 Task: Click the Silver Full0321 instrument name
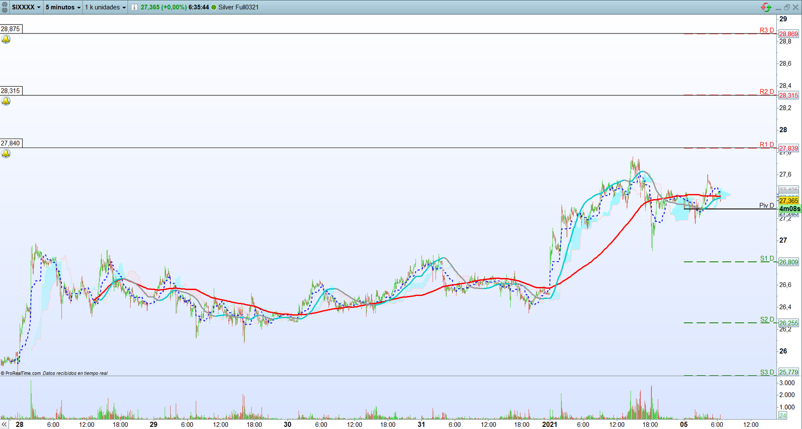tap(239, 7)
